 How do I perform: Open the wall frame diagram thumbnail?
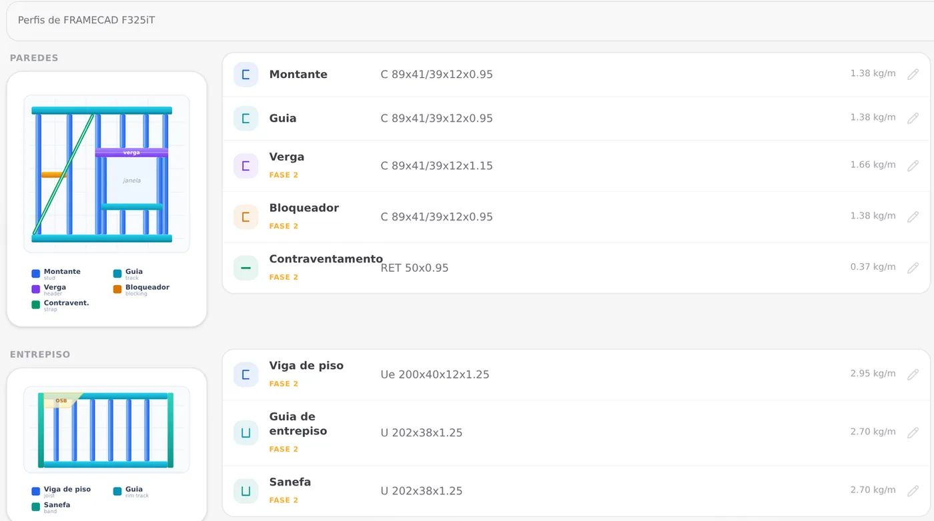[107, 174]
